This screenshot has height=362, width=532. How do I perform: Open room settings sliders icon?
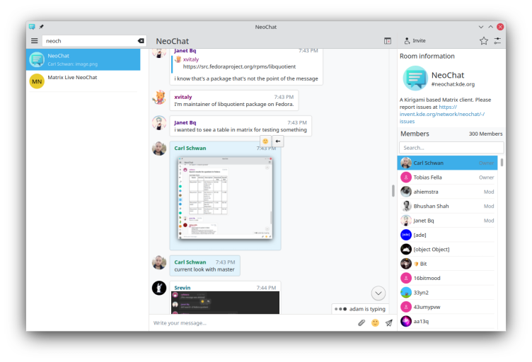[x=497, y=41]
